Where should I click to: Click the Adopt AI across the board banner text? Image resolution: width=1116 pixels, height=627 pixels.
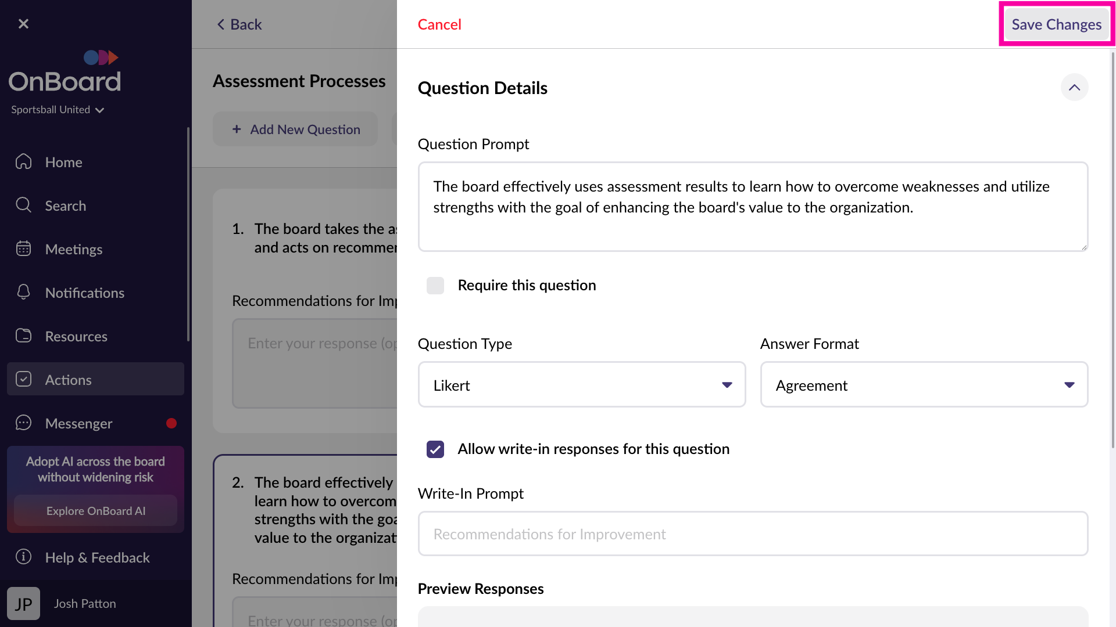pyautogui.click(x=95, y=469)
